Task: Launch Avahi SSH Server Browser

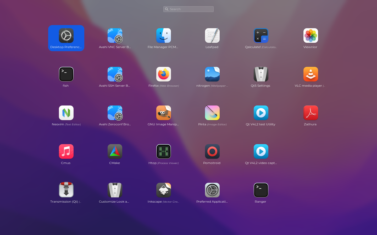Action: coord(115,74)
